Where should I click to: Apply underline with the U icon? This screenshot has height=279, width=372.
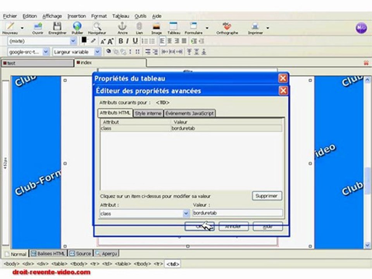[x=135, y=41]
